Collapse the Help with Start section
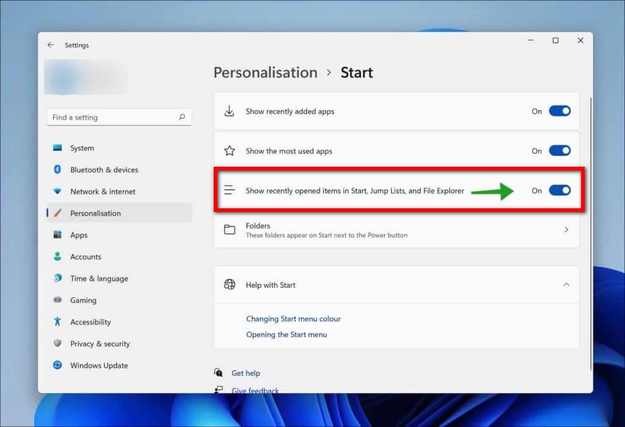Viewport: 625px width, 427px height. 566,285
